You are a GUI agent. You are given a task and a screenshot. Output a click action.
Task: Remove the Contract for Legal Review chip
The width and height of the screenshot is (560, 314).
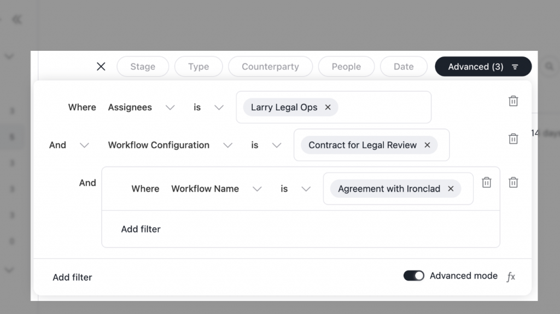[x=427, y=145]
